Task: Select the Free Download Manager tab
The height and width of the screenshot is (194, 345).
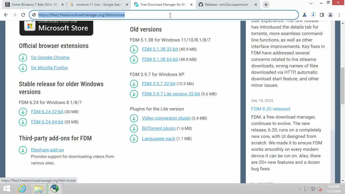Action: coord(163,5)
